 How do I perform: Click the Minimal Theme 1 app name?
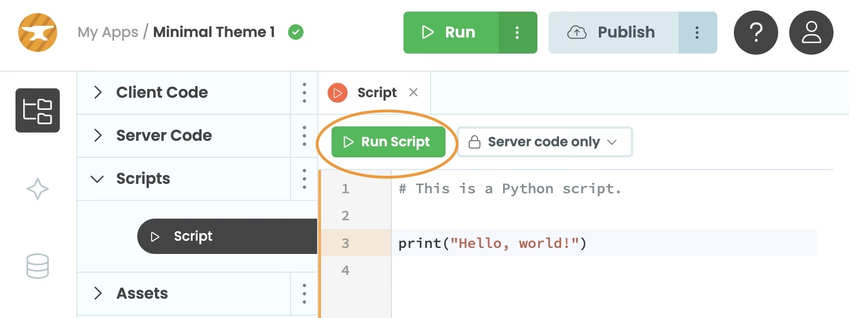214,33
